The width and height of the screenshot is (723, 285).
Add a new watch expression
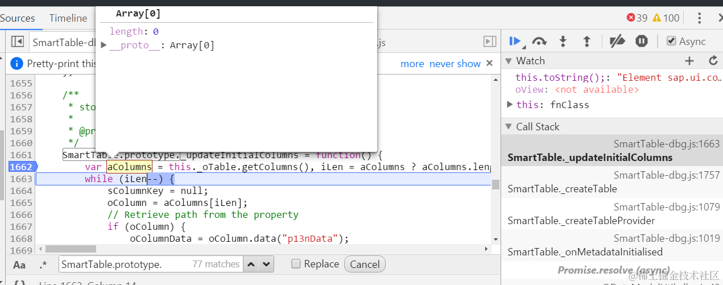(x=689, y=61)
